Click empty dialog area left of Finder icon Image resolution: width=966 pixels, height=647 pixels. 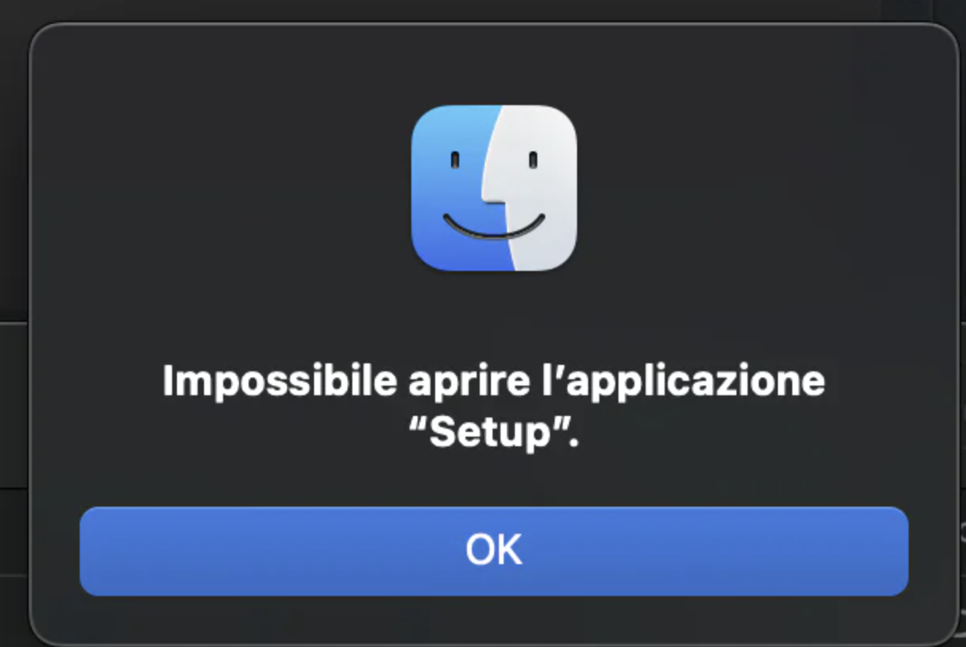[223, 188]
